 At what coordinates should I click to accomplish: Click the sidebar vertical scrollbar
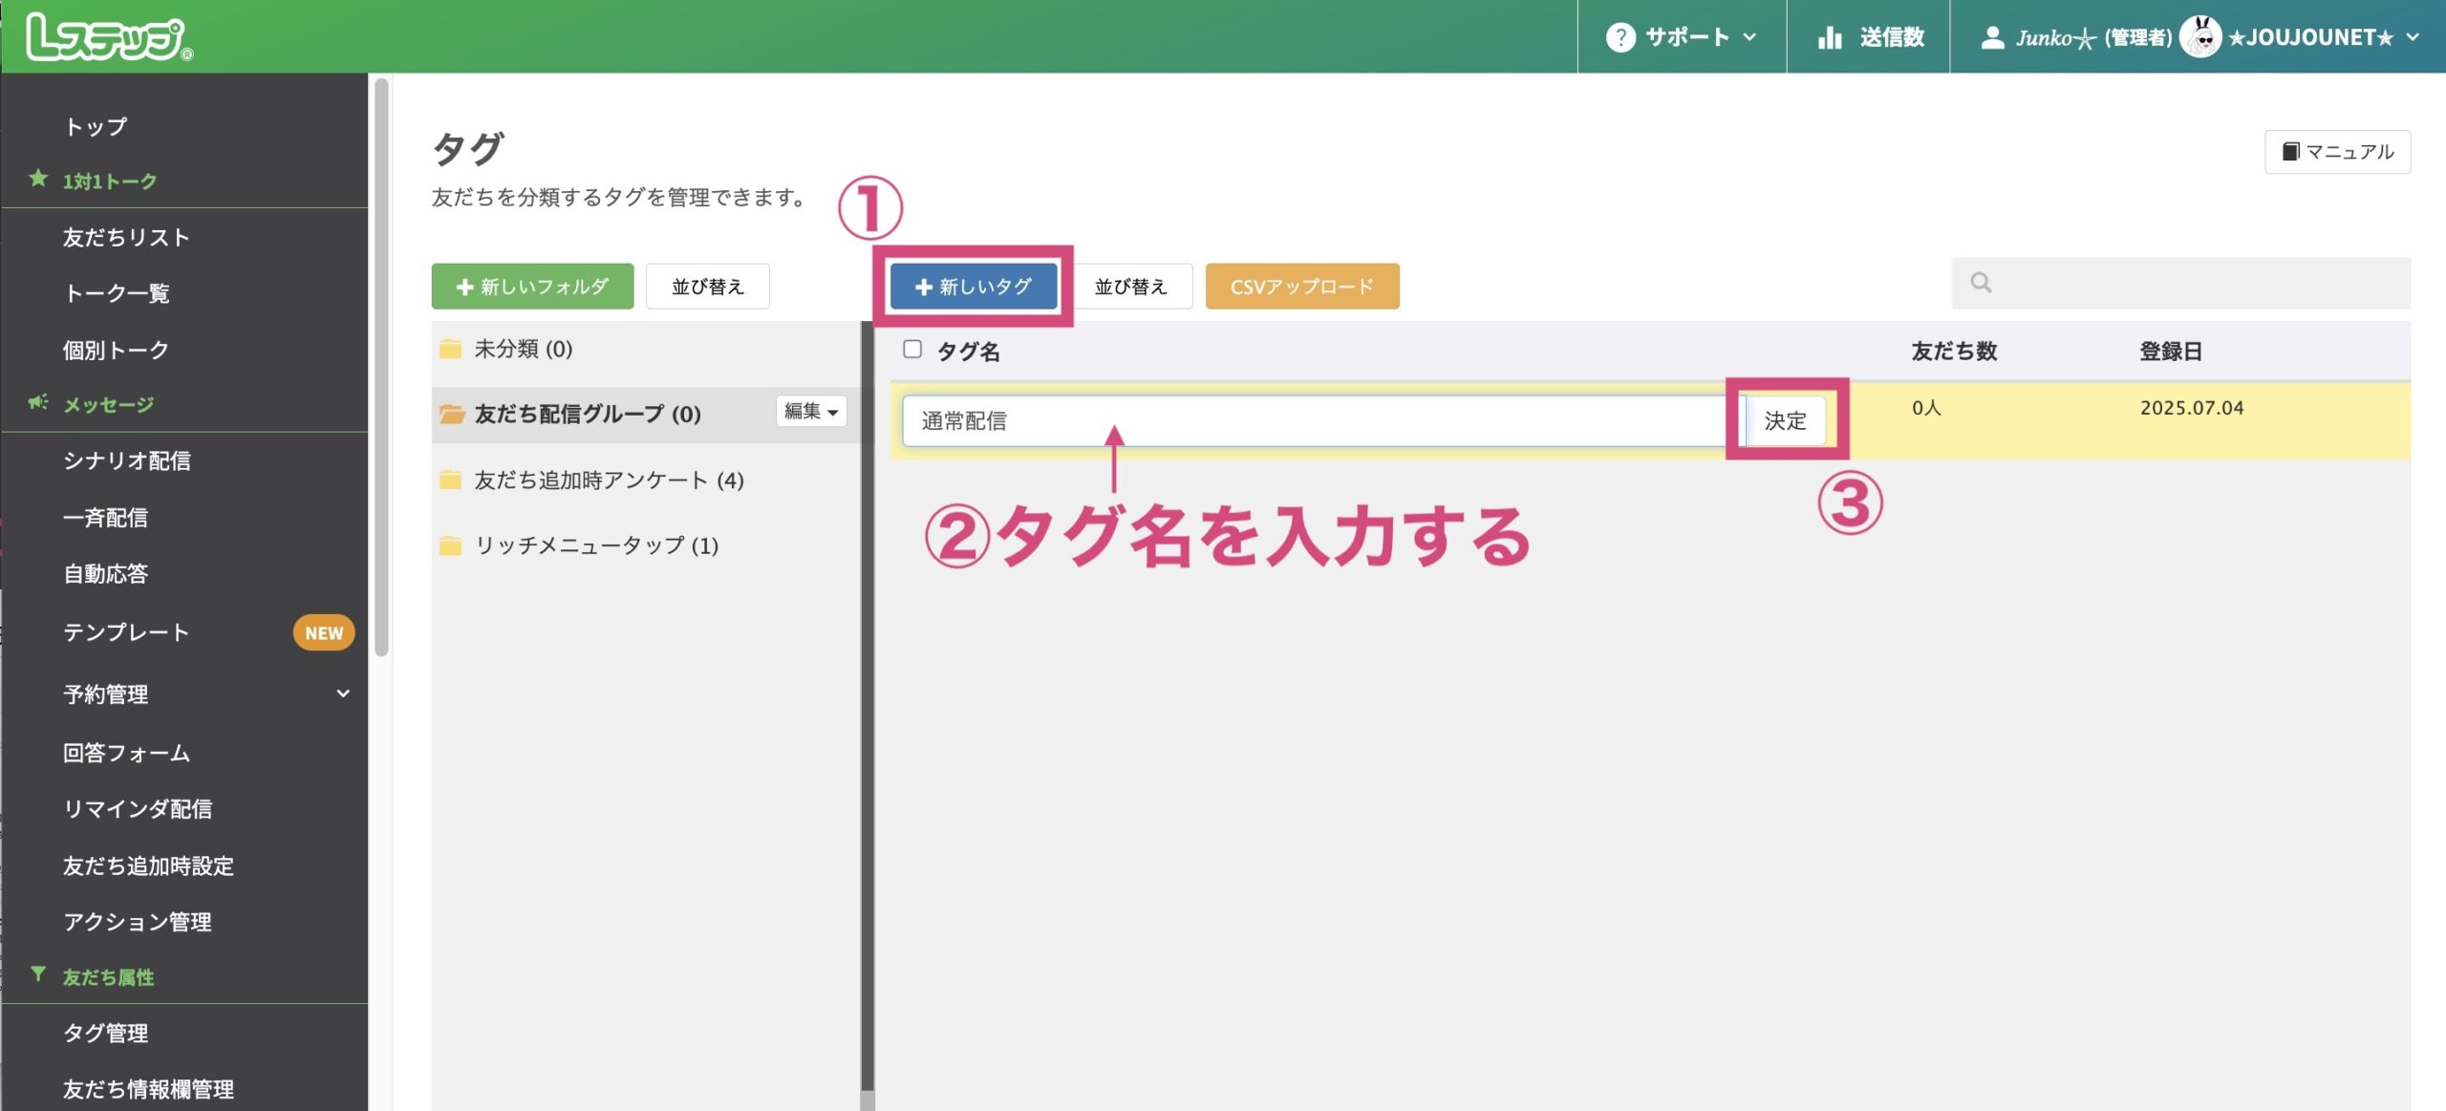click(381, 368)
